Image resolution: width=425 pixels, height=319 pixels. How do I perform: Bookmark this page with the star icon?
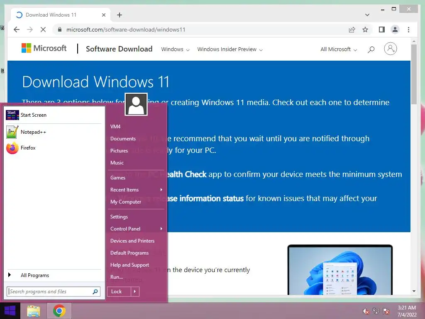pyautogui.click(x=365, y=29)
